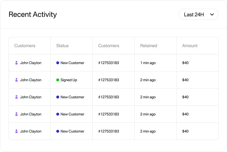
Task: Click the user avatar icon in the Signed Up row
Action: tap(16, 80)
